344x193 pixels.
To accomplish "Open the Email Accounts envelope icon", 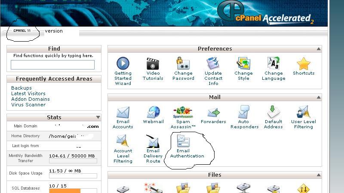I will pos(123,112).
